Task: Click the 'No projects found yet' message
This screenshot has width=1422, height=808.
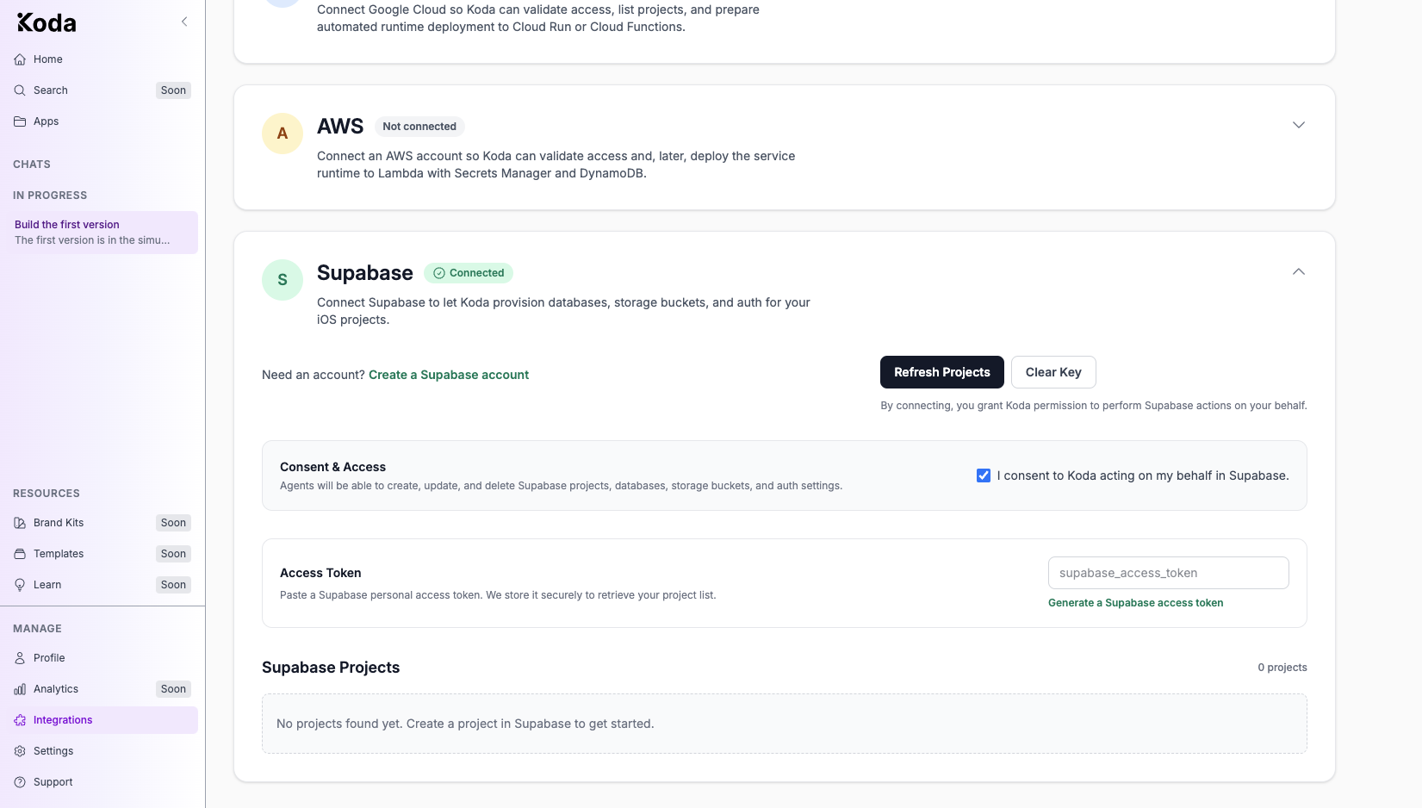Action: (x=465, y=724)
